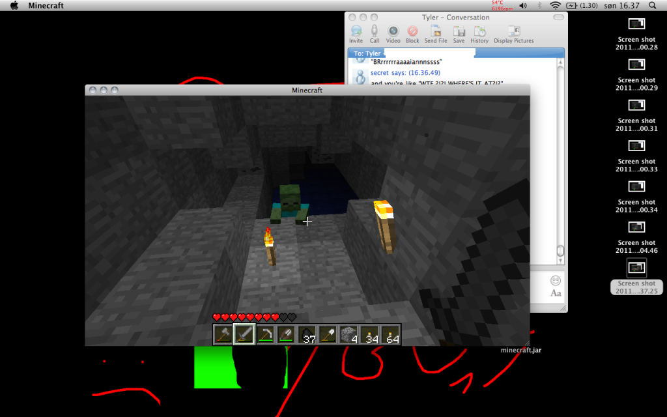
Task: Toggle Display Pictures in the conversation
Action: coord(513,31)
